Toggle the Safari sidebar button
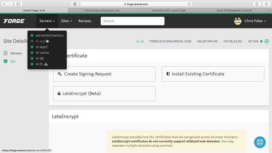The height and width of the screenshot is (153, 272). coord(18,4)
